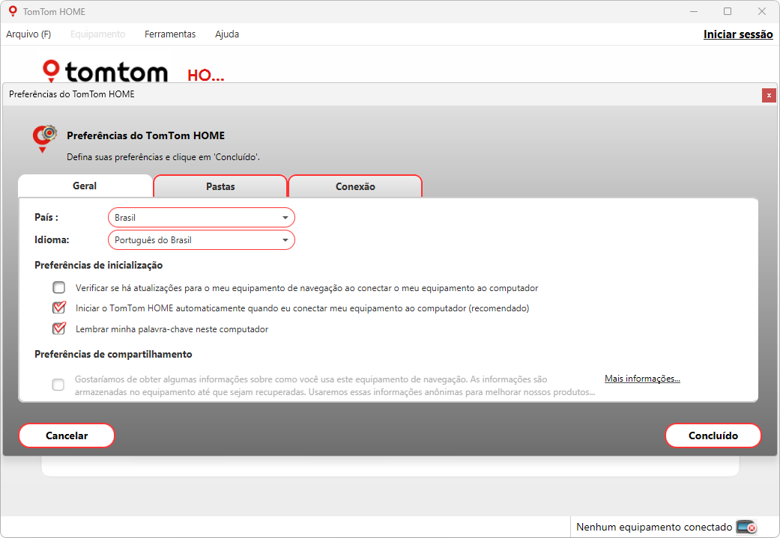Maximize the TomTom HOME window
780x538 pixels.
728,11
